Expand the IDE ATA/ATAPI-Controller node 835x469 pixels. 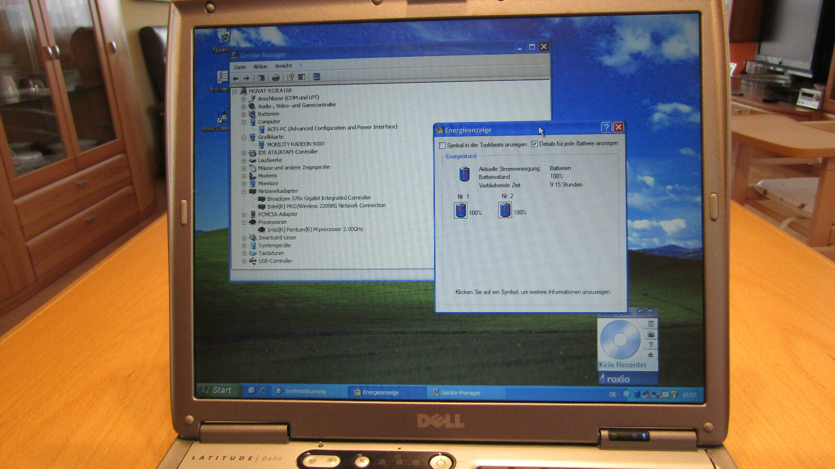243,153
